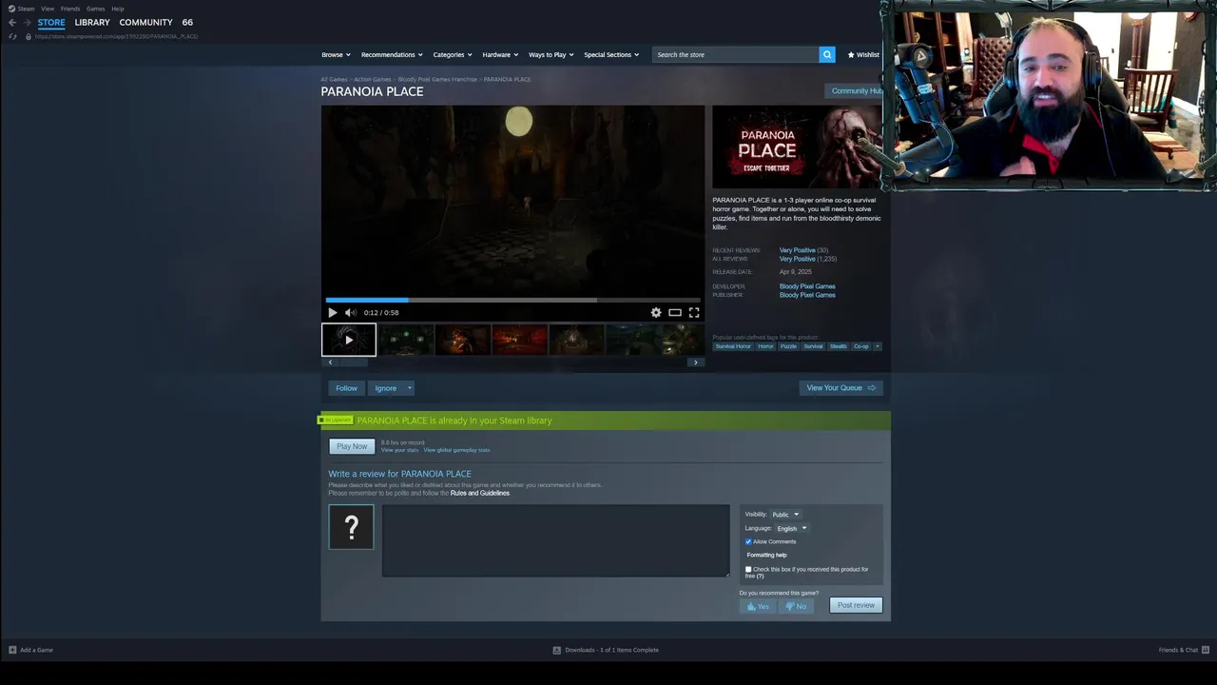The height and width of the screenshot is (685, 1217).
Task: Click the magnifier search button
Action: pyautogui.click(x=827, y=54)
